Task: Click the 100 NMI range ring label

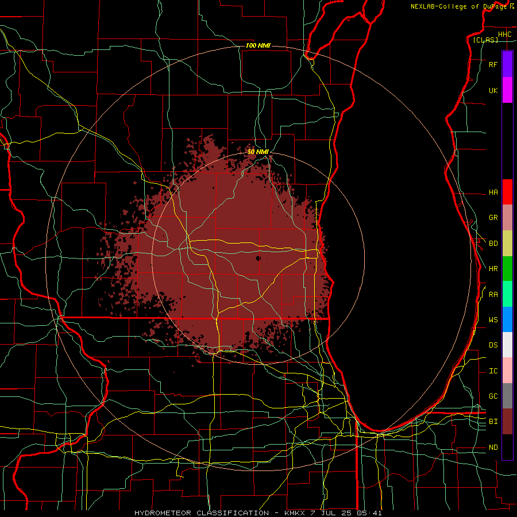Action: (258, 45)
